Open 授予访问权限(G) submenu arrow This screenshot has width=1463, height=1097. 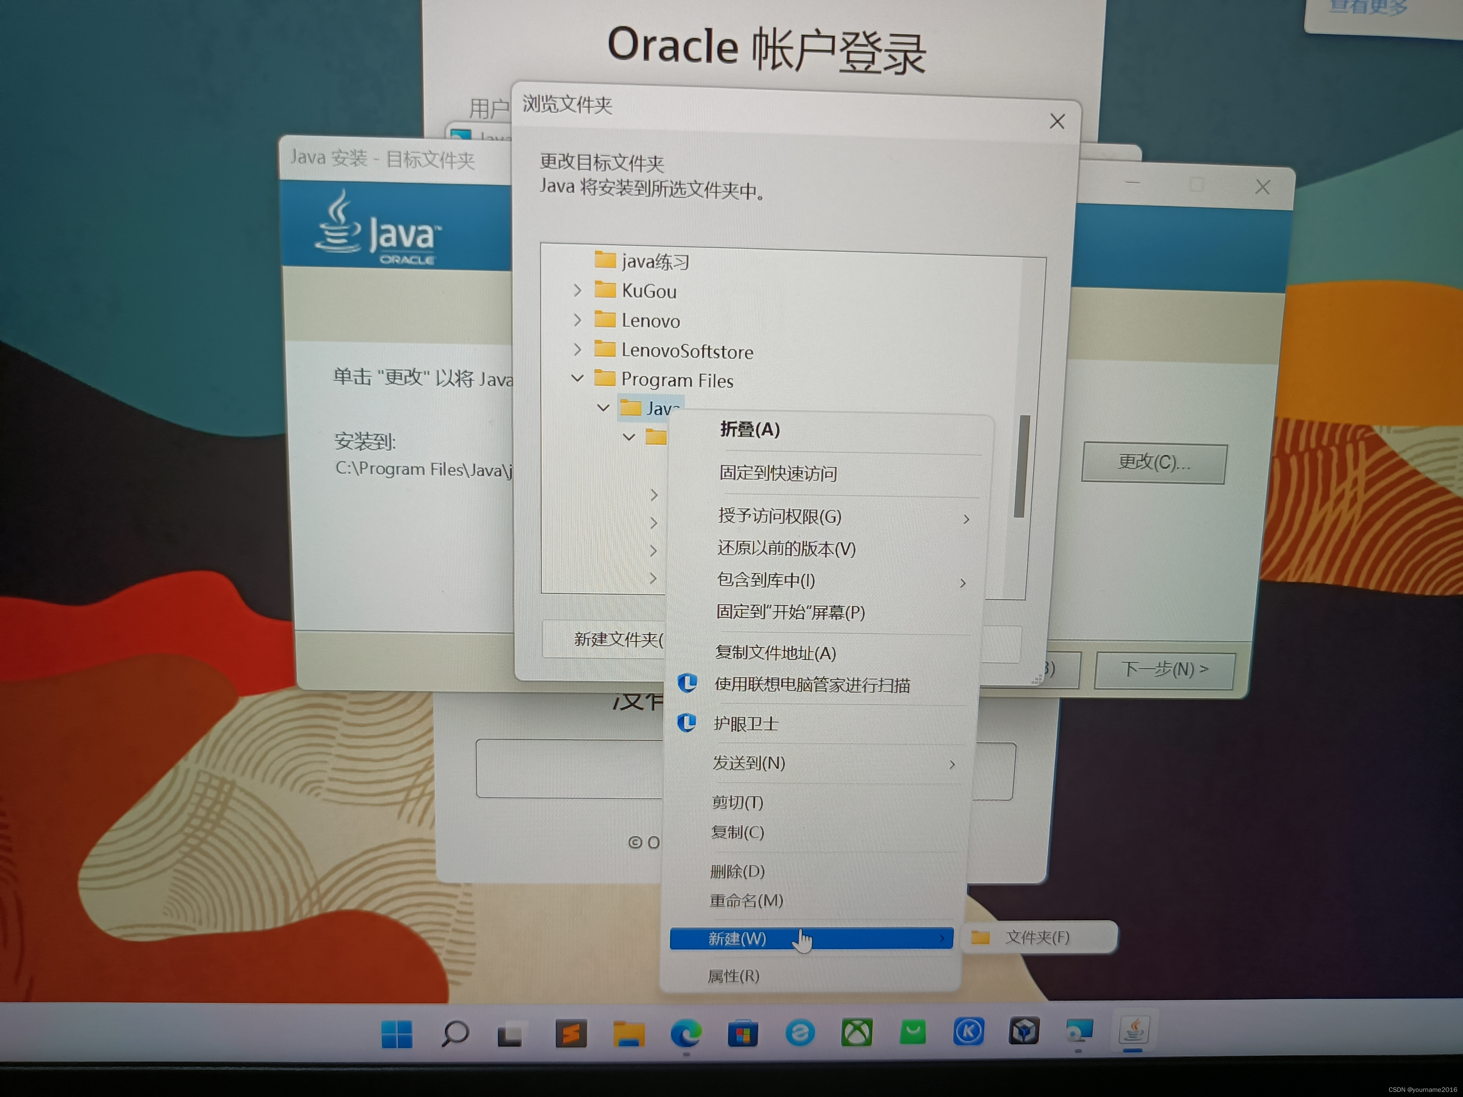click(966, 519)
